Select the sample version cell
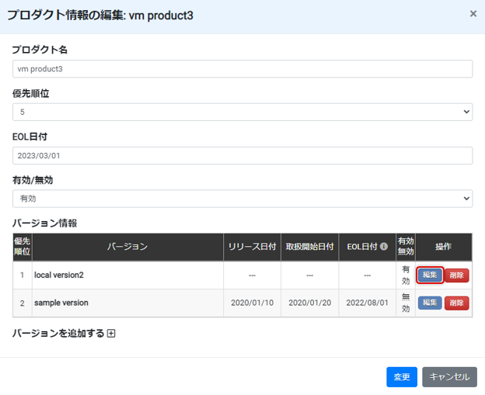This screenshot has height=395, width=485. pyautogui.click(x=127, y=303)
